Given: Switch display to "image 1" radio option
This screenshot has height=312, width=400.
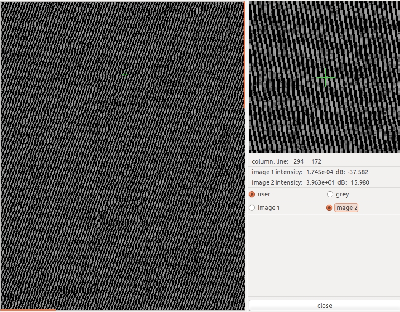Looking at the screenshot, I should click(252, 208).
